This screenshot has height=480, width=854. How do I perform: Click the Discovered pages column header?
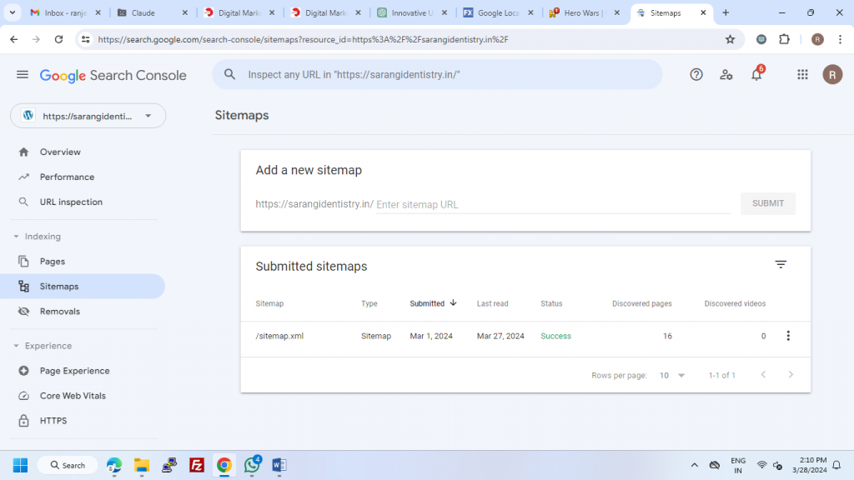(x=641, y=303)
